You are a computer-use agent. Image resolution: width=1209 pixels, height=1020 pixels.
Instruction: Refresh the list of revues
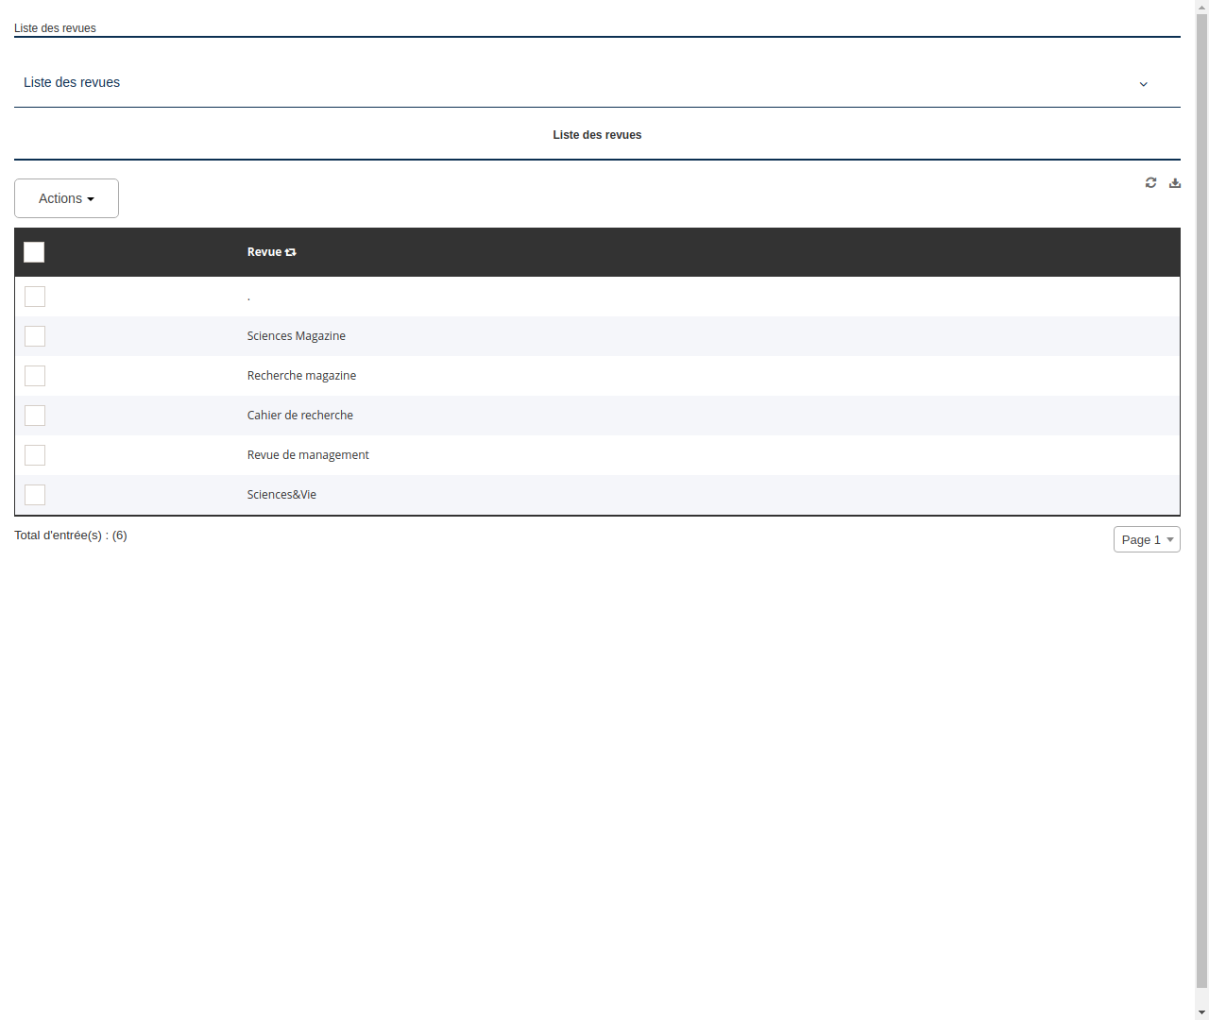point(1150,182)
